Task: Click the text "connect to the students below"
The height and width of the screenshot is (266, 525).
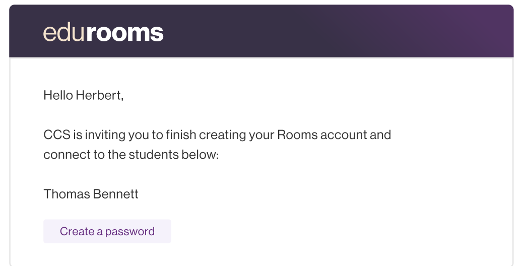Action: pos(130,155)
